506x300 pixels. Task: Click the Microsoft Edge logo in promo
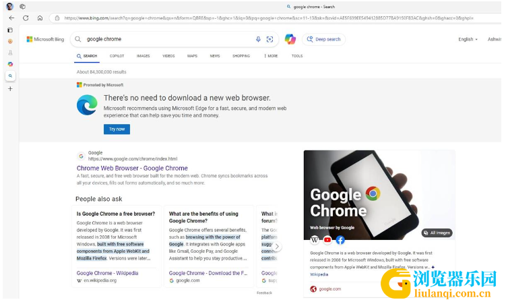[x=87, y=105]
